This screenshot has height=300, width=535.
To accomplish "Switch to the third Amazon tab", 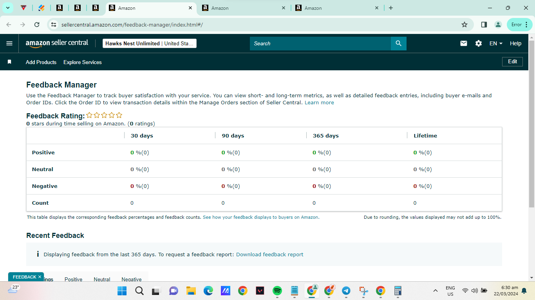I will click(338, 8).
